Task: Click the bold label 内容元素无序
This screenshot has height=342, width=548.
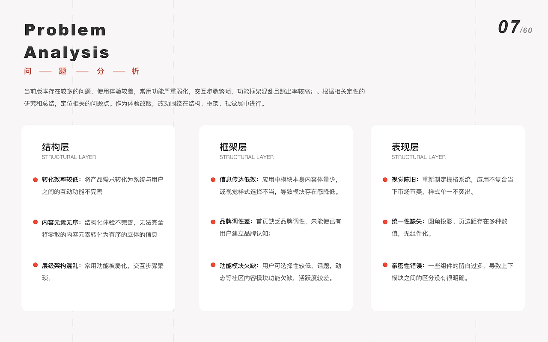Action: (62, 222)
